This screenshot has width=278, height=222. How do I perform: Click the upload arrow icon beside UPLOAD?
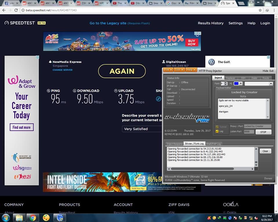pyautogui.click(x=116, y=91)
